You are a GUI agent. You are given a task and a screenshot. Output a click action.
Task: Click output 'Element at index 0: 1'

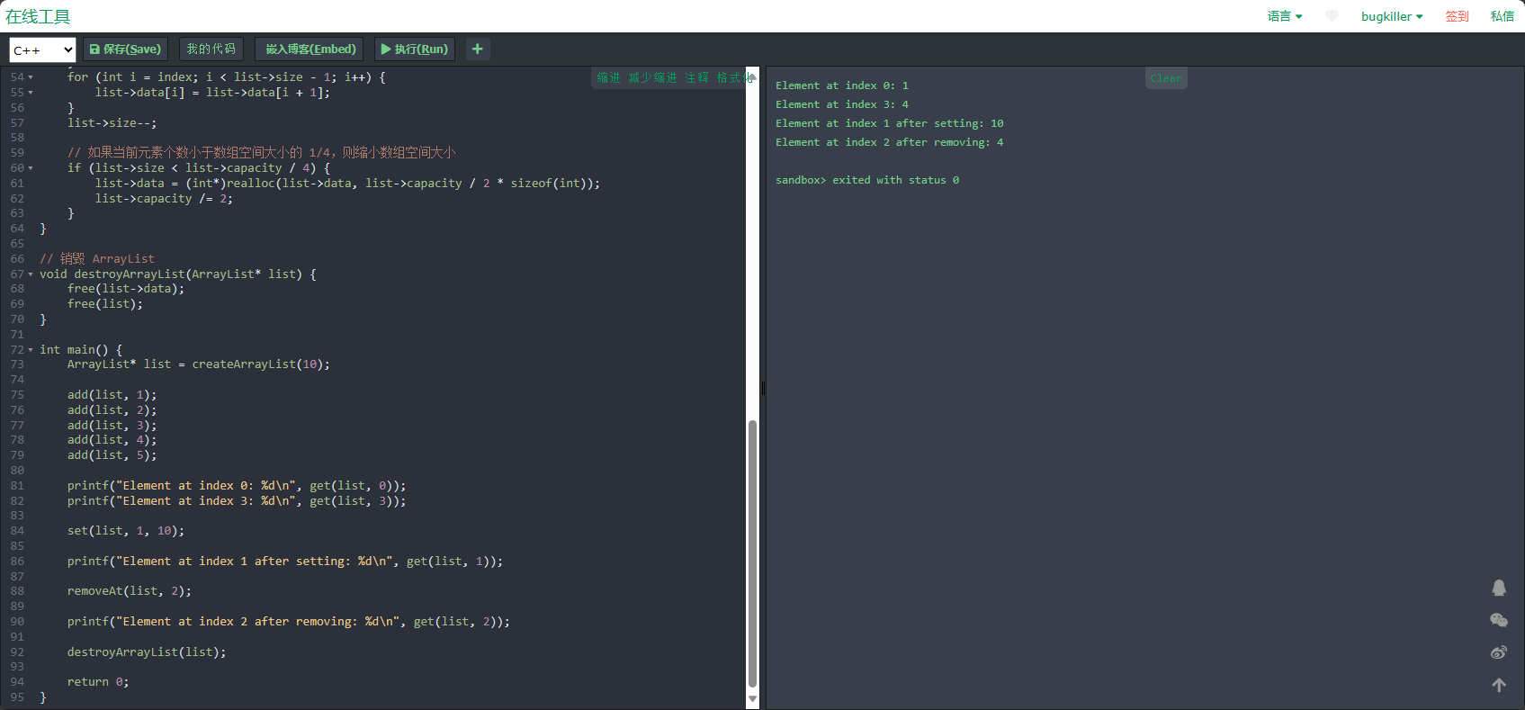(842, 85)
